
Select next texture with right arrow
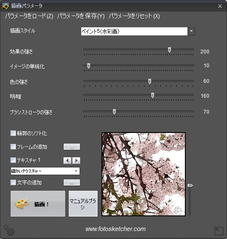(x=76, y=160)
